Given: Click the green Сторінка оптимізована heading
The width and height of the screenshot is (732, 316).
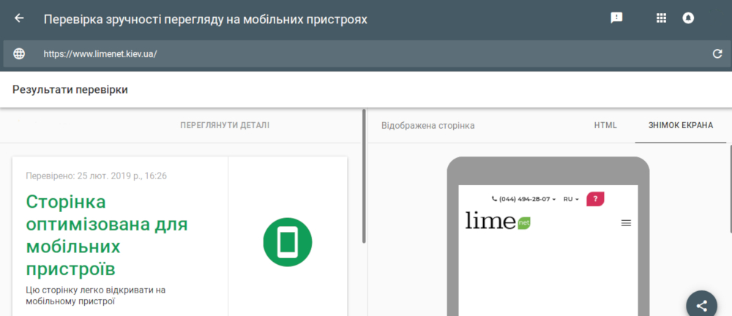Looking at the screenshot, I should [x=107, y=236].
